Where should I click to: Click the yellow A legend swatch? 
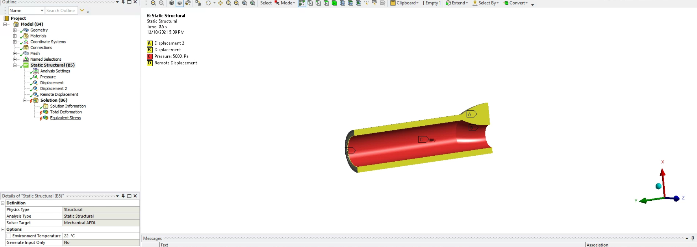pos(149,43)
